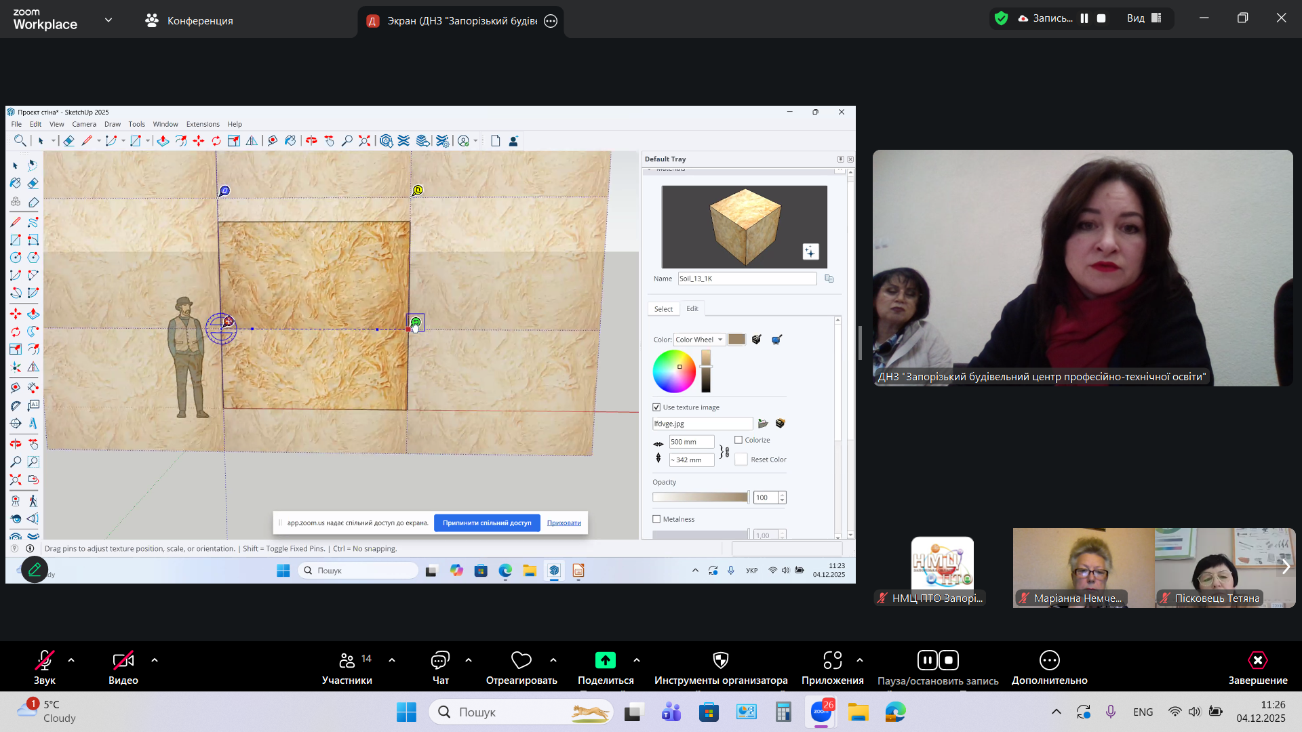Activate the Circle tool in left toolbar
The width and height of the screenshot is (1302, 732).
pyautogui.click(x=16, y=258)
